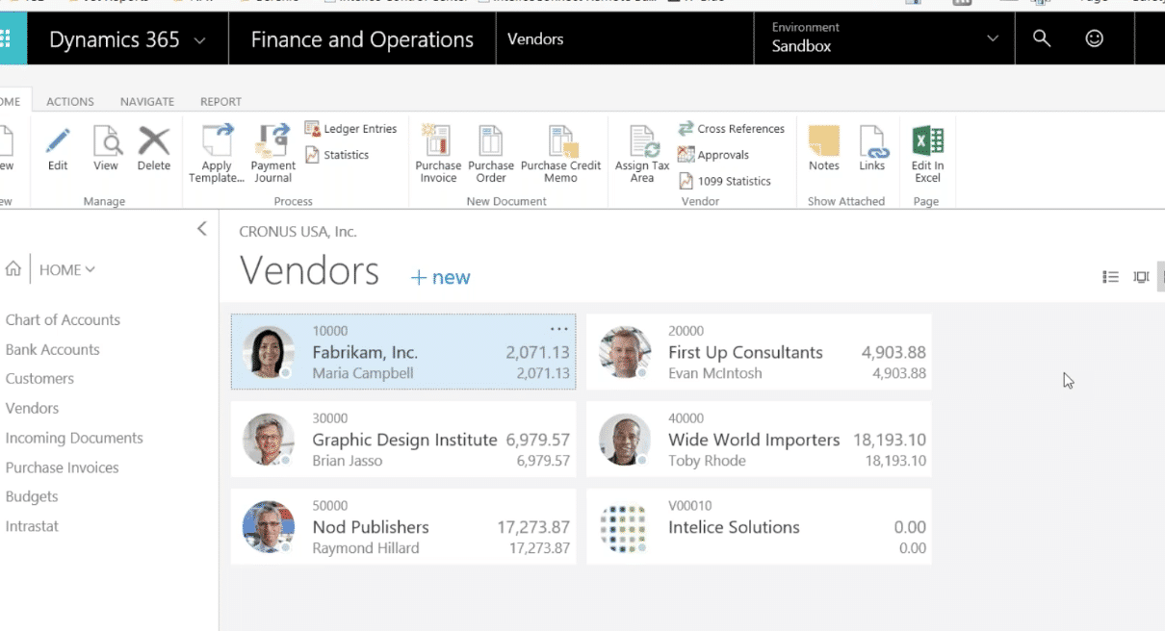Screen dimensions: 1165x631
Task: Open the Fabrikam, Inc. three-dots menu
Action: pyautogui.click(x=558, y=329)
